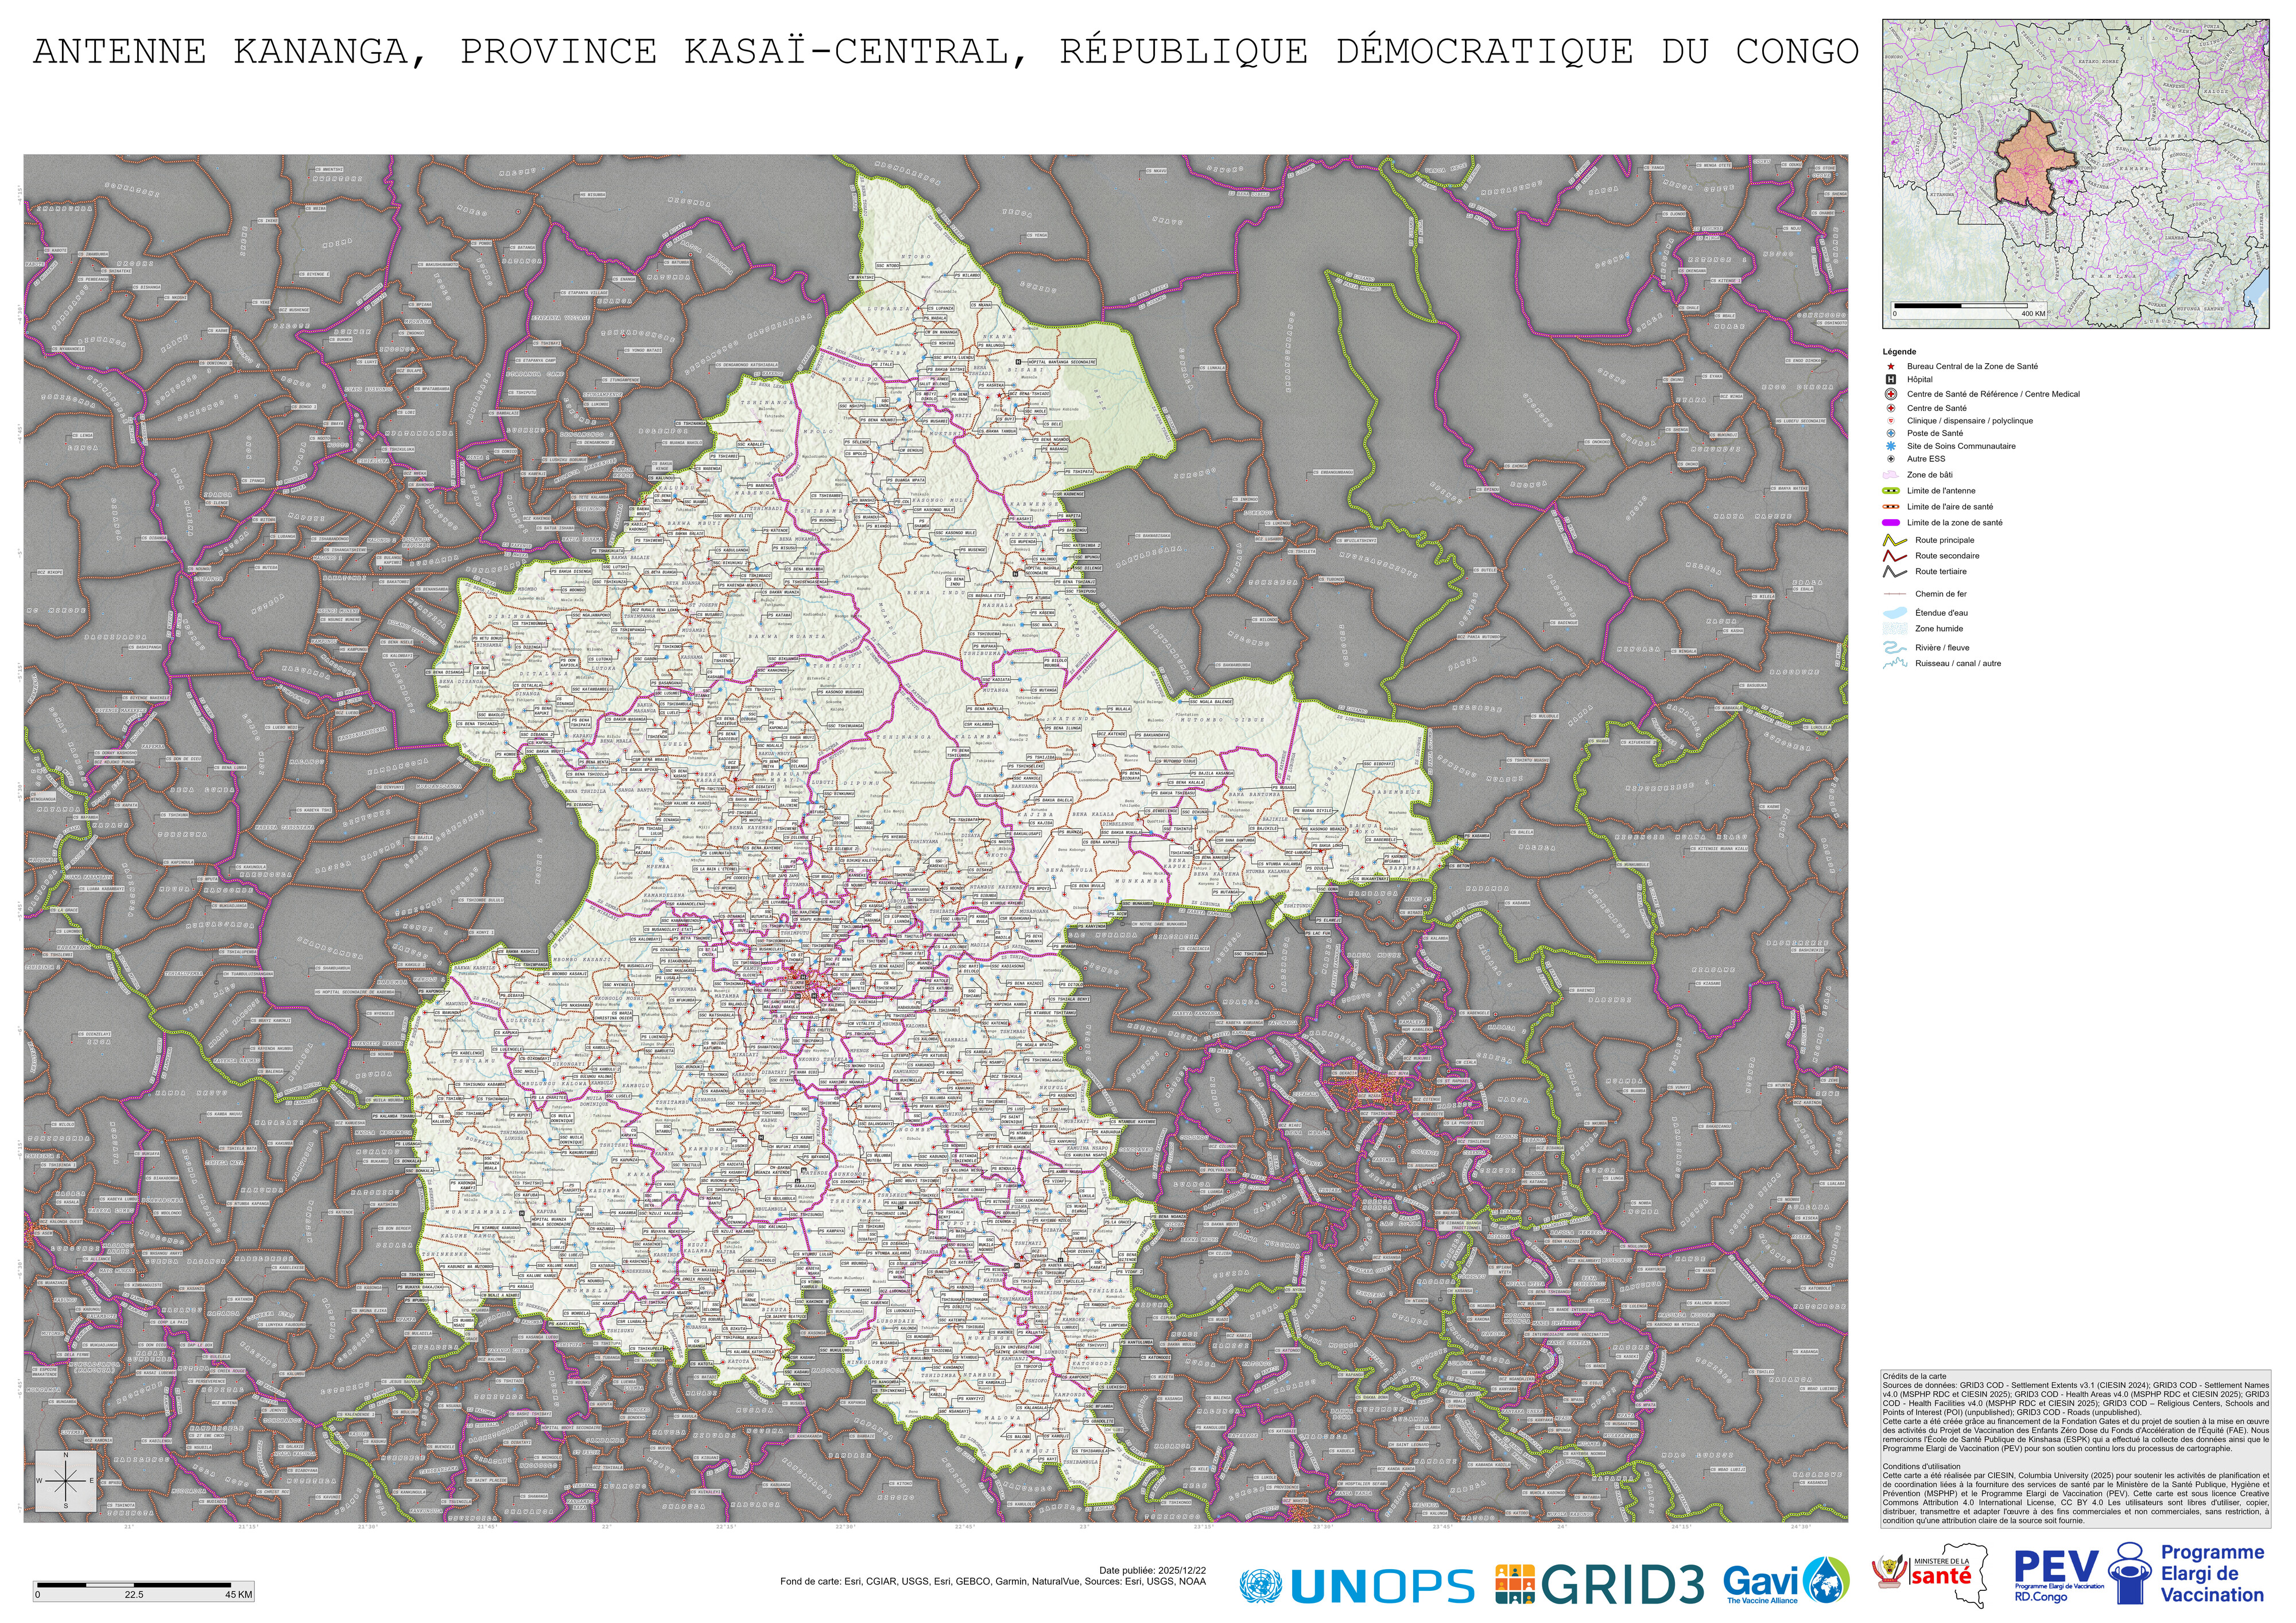Click the 'Crédits de la carte' heading
Image resolution: width=2296 pixels, height=1623 pixels.
coord(1915,1377)
